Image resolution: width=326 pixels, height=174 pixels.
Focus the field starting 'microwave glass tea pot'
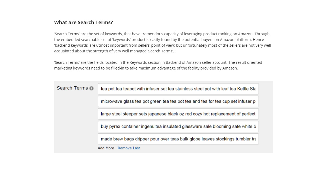point(178,101)
